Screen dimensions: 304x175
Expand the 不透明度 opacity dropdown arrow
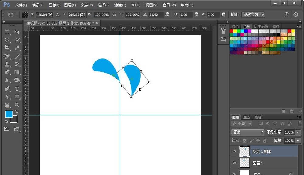(x=298, y=132)
